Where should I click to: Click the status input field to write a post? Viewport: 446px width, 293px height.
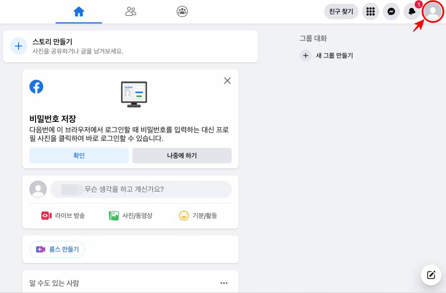click(141, 189)
